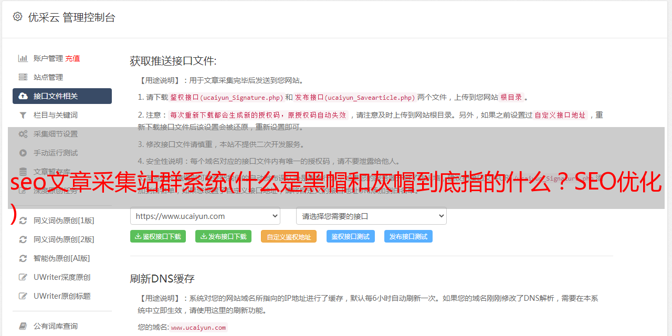Click the funnel icon for 栏目与关键词
Viewport: 672px width, 336px height.
coord(23,115)
